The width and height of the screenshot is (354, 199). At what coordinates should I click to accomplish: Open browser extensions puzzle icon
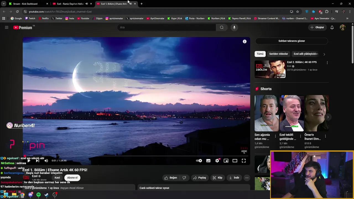(x=327, y=12)
